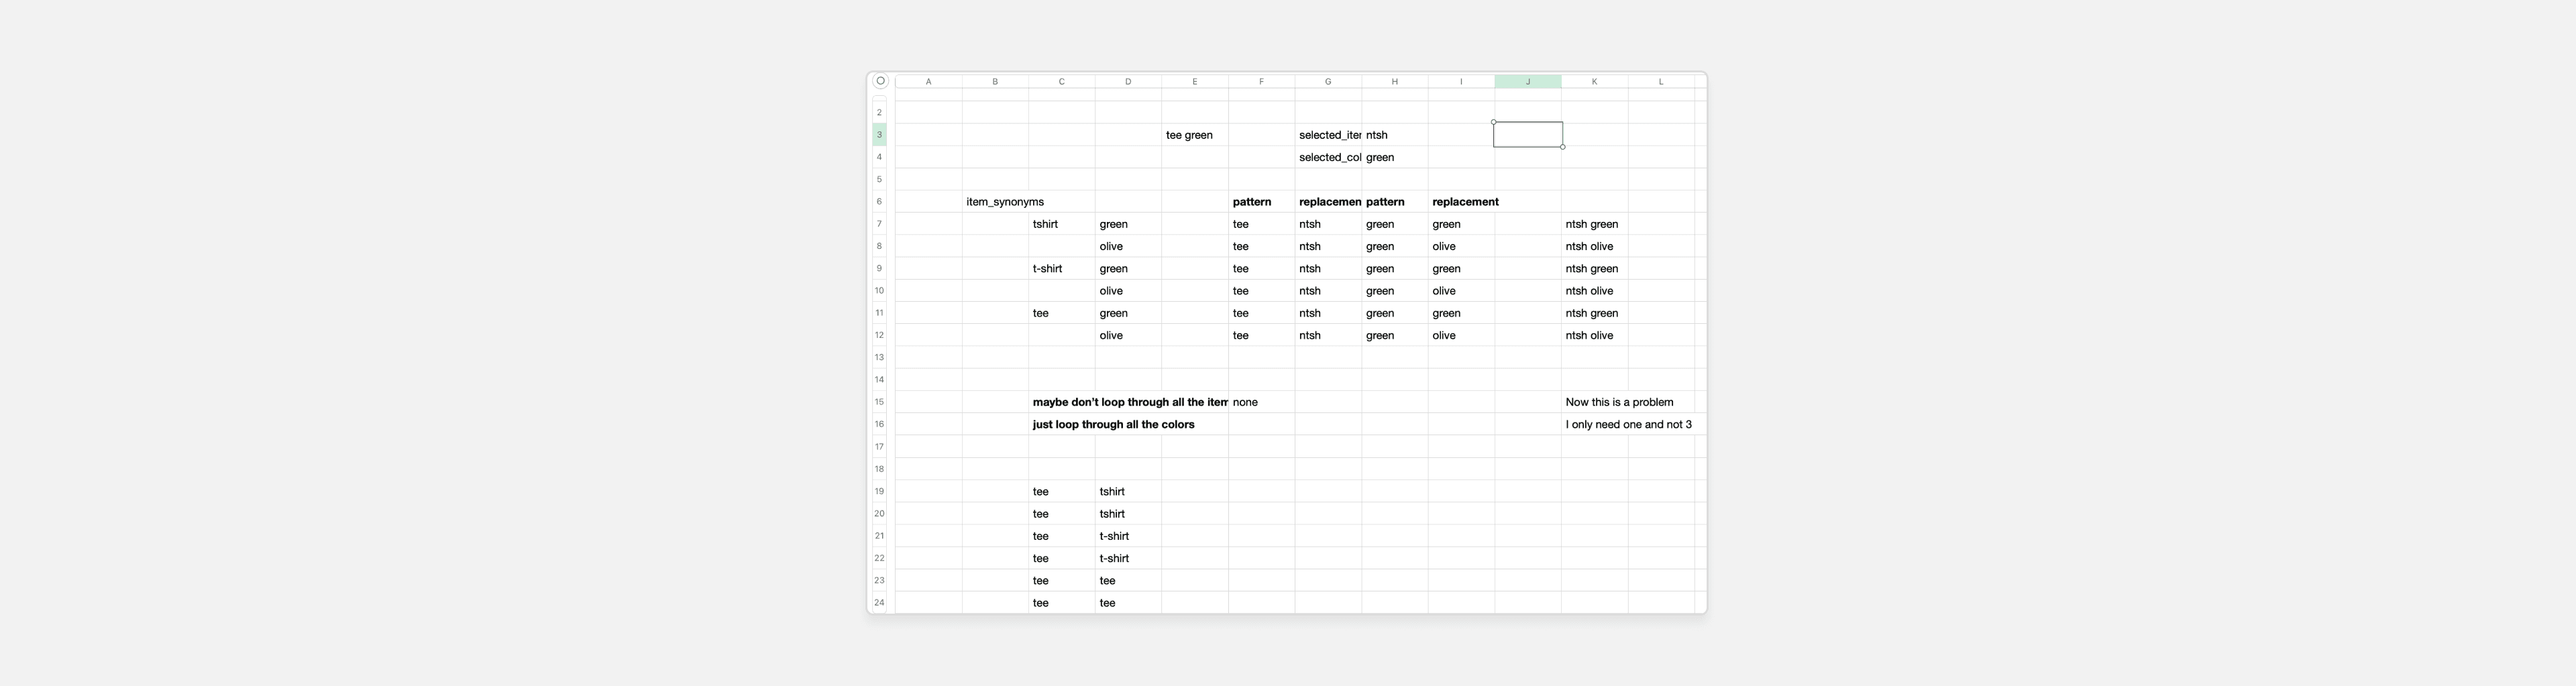Click 'ntsh olive' in row 12
The height and width of the screenshot is (686, 2576).
pyautogui.click(x=1594, y=336)
